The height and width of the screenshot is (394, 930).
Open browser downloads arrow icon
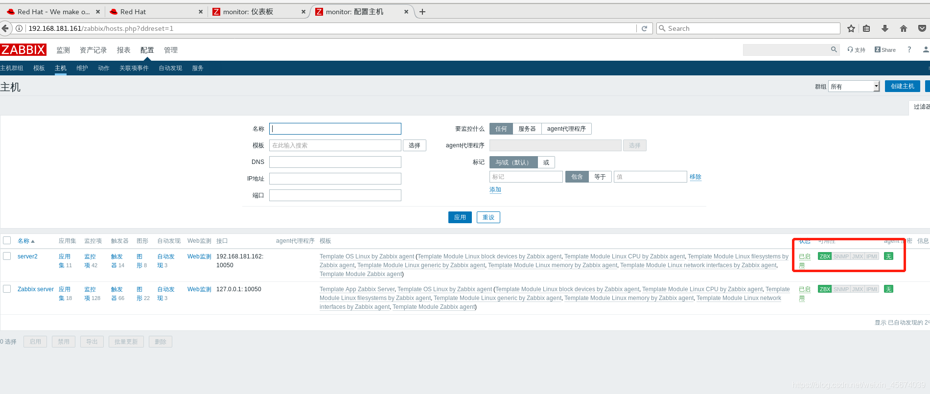pyautogui.click(x=885, y=28)
